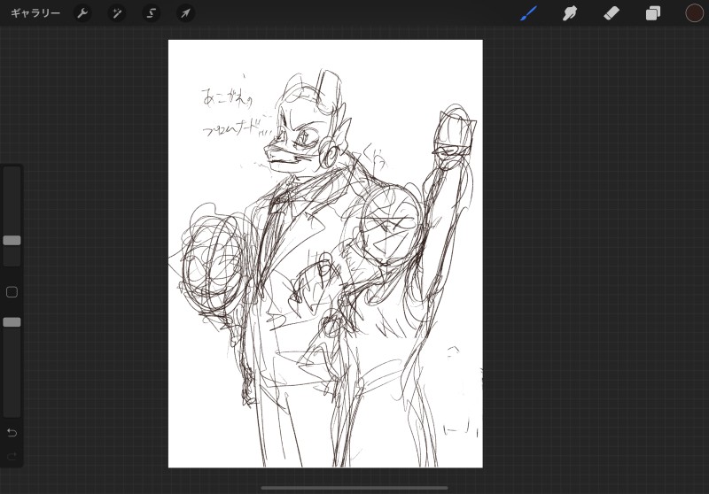
Task: Redo the last undone stroke
Action: (x=12, y=456)
